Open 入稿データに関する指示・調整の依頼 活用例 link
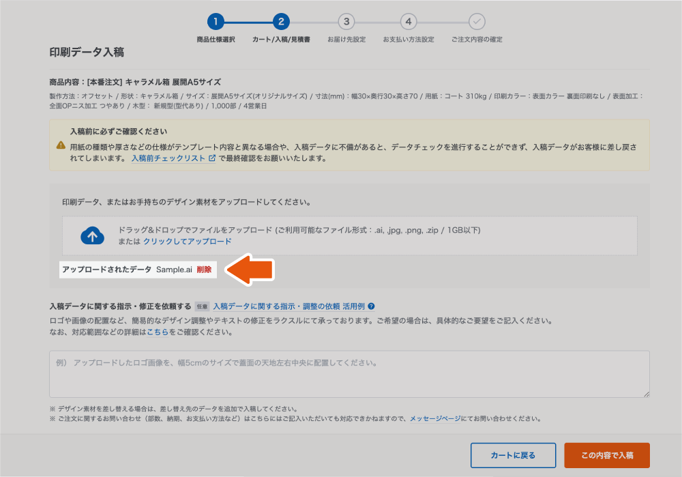Image resolution: width=682 pixels, height=477 pixels. (288, 306)
